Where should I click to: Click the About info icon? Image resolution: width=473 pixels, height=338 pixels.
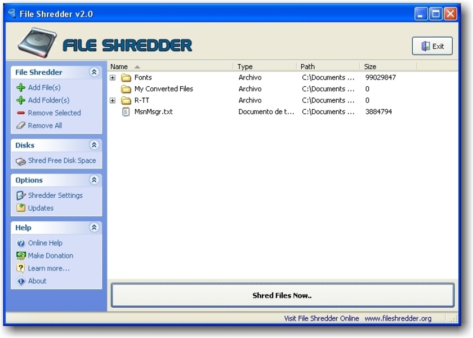[x=21, y=281]
